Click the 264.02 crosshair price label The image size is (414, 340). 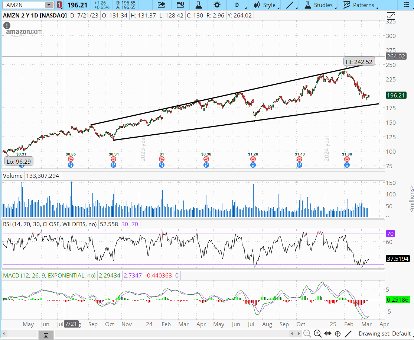[x=395, y=57]
